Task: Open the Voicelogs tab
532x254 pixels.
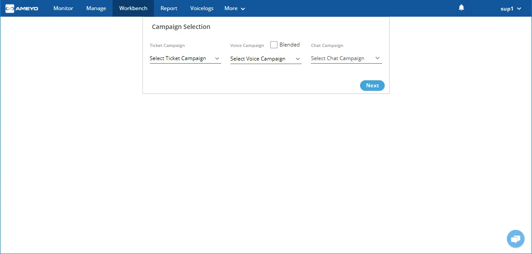Action: coord(202,8)
